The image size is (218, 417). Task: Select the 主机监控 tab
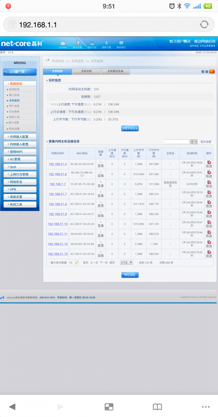pos(57,71)
